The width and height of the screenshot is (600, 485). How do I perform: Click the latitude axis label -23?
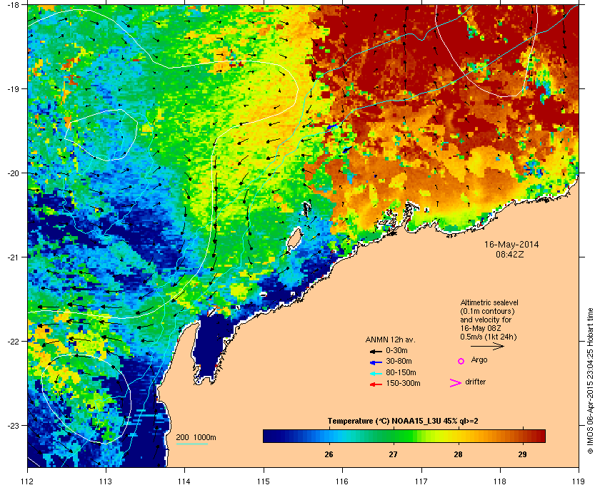click(x=13, y=425)
